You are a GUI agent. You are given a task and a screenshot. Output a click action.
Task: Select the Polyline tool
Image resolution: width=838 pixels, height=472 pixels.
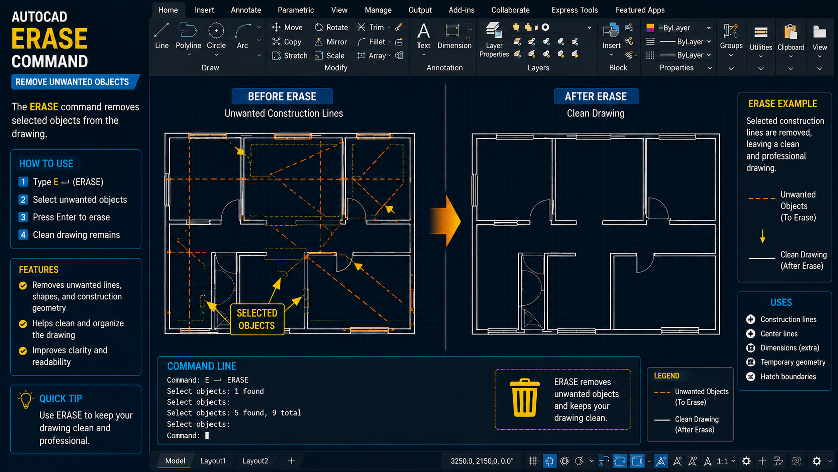click(188, 35)
